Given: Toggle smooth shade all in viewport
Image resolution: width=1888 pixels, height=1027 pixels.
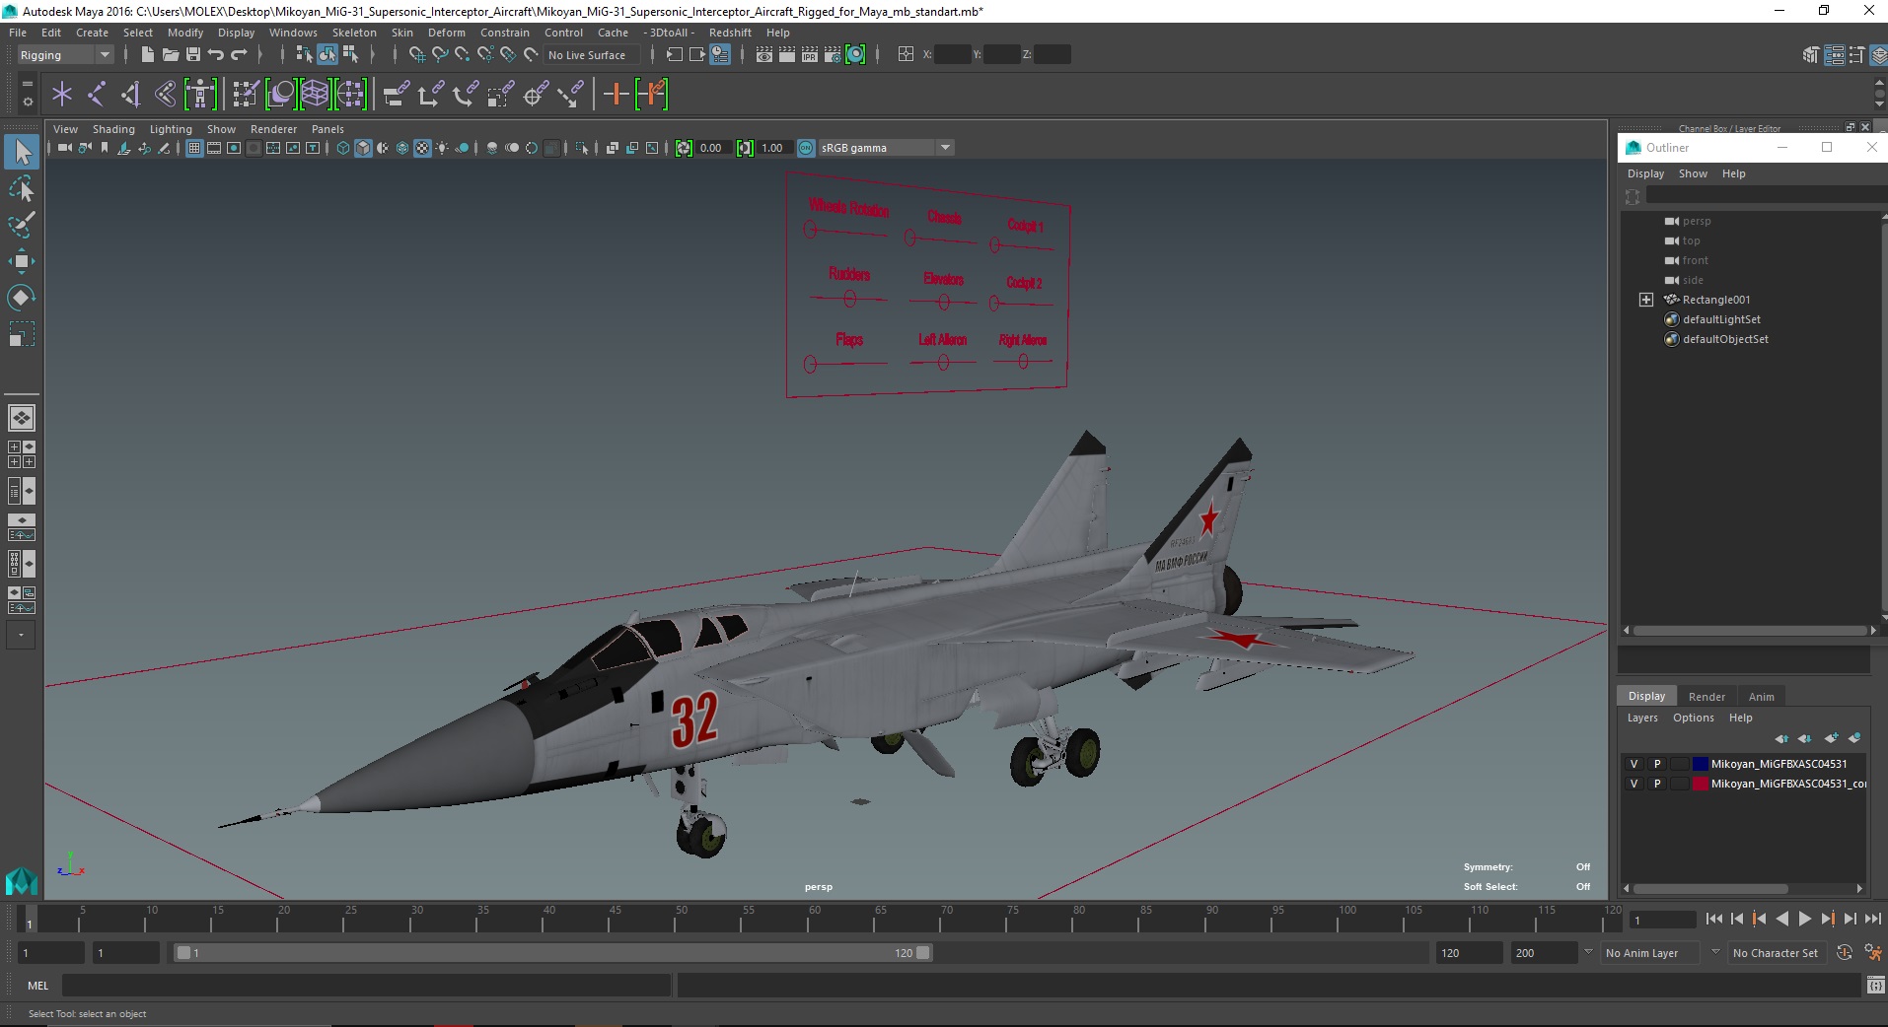Looking at the screenshot, I should click(x=363, y=148).
